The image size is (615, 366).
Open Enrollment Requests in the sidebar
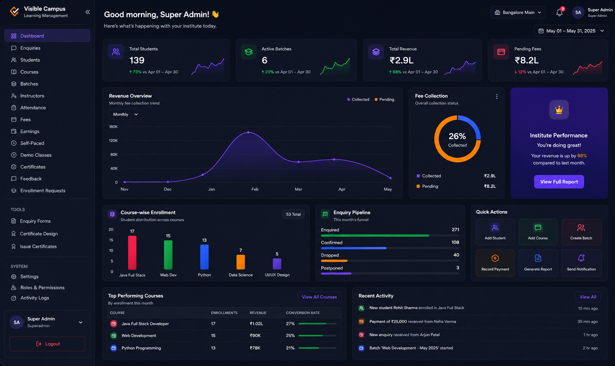click(x=47, y=191)
